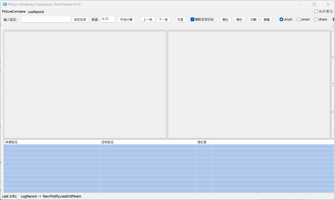The image size is (335, 200).
Task: Click the status text LogRecord -> RecvMotifyLoadInitParam
Action: pos(51,196)
